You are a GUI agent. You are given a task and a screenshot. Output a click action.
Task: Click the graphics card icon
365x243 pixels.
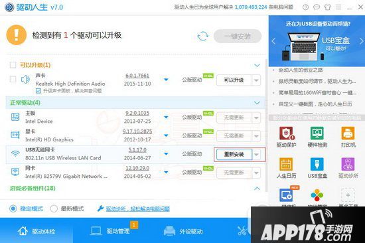(15, 135)
